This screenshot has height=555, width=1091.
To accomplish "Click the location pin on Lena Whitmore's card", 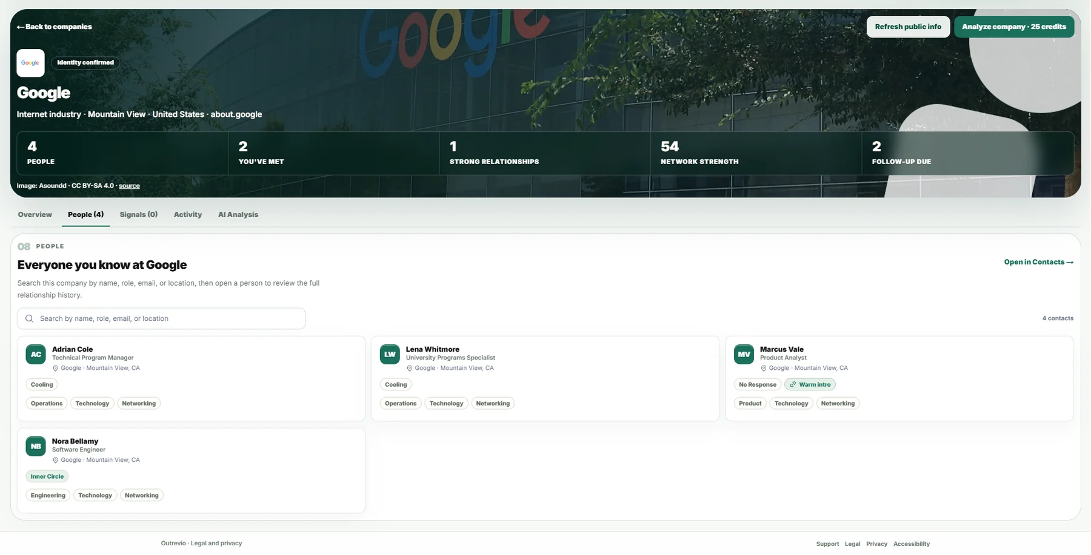I will pyautogui.click(x=409, y=368).
